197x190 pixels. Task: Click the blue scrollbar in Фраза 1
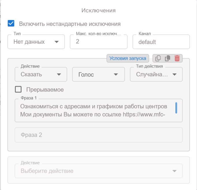[x=176, y=108]
